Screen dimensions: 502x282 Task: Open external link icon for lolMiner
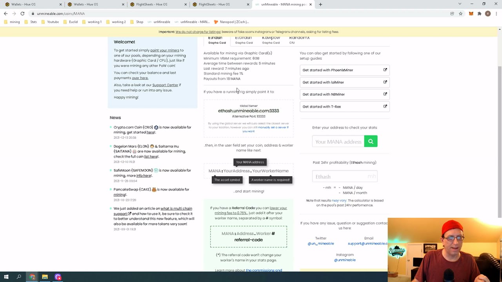(x=385, y=82)
